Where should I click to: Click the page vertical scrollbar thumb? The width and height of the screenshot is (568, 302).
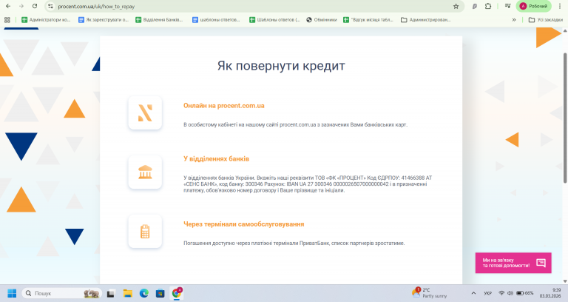coord(565,118)
